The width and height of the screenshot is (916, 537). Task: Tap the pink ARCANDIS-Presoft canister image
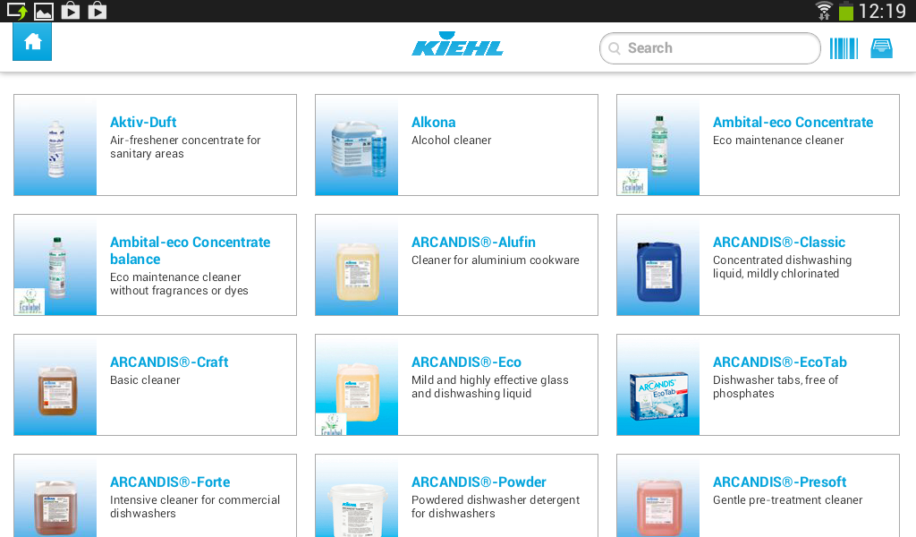click(x=659, y=507)
